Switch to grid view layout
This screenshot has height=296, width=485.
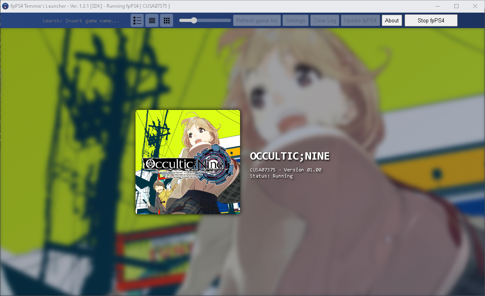(167, 20)
